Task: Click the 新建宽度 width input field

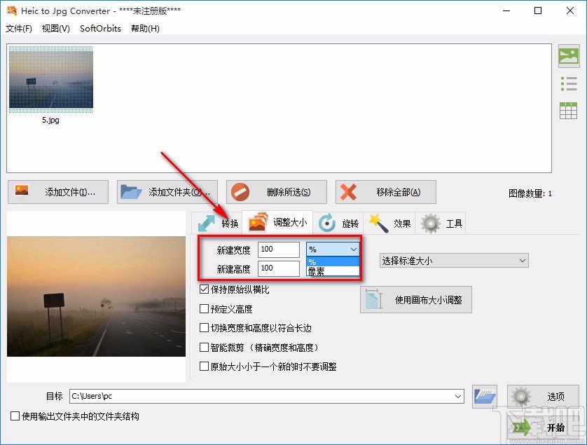Action: pos(278,249)
